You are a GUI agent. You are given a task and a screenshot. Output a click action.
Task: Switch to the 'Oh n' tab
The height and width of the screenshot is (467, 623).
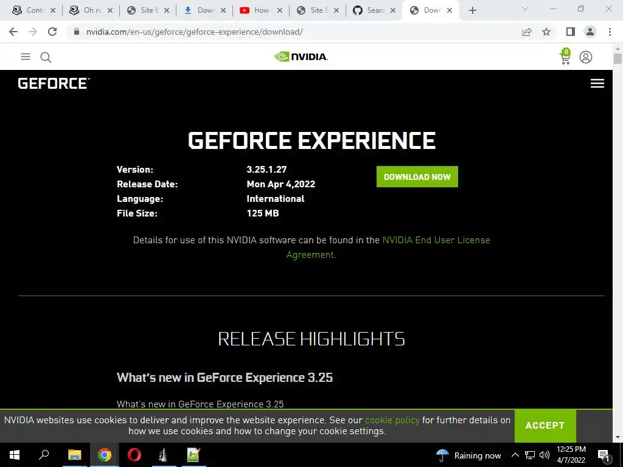91,10
